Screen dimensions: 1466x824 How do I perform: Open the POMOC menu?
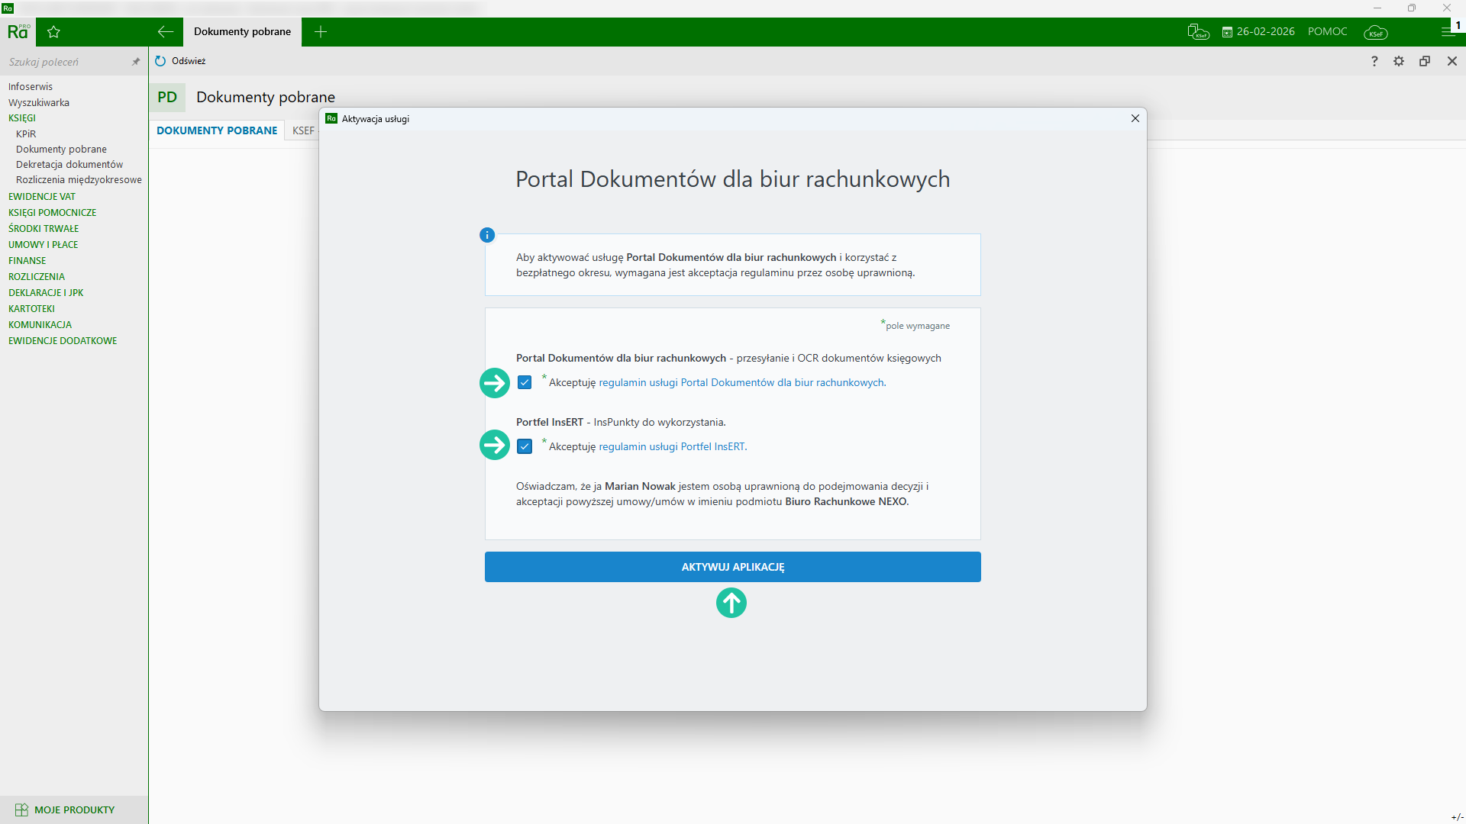click(x=1327, y=32)
